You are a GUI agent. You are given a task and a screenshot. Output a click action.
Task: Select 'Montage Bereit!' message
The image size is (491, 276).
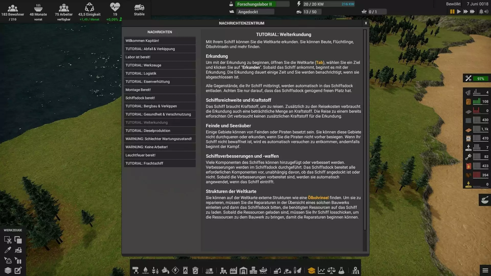160,90
